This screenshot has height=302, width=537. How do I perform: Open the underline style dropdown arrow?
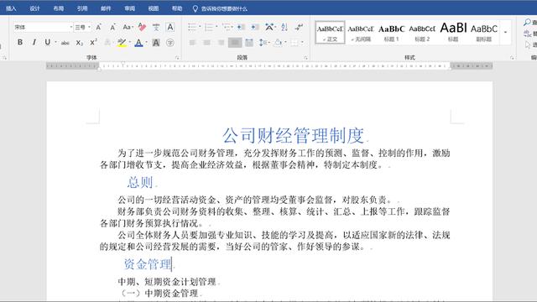[56, 43]
